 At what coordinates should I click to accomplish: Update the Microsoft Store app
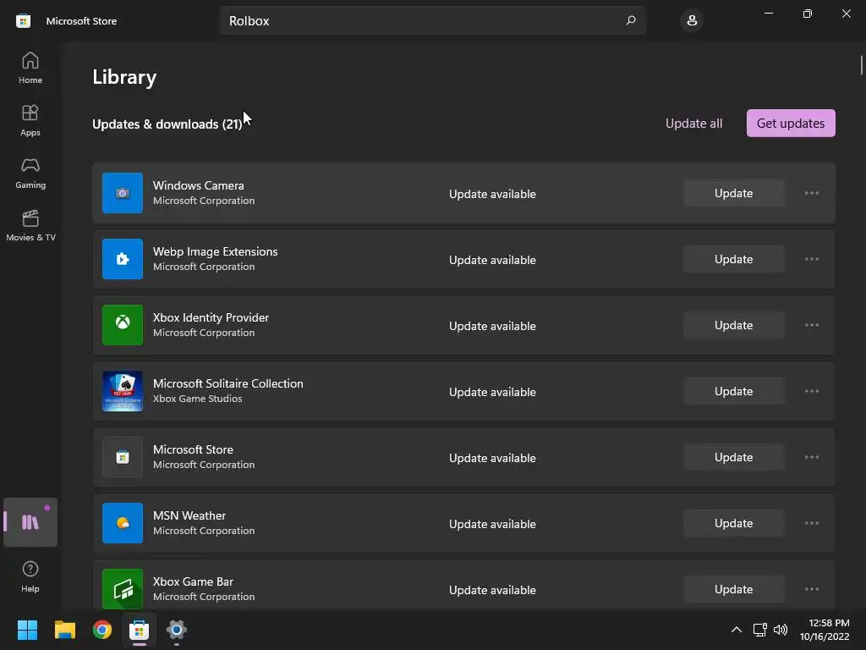[733, 457]
